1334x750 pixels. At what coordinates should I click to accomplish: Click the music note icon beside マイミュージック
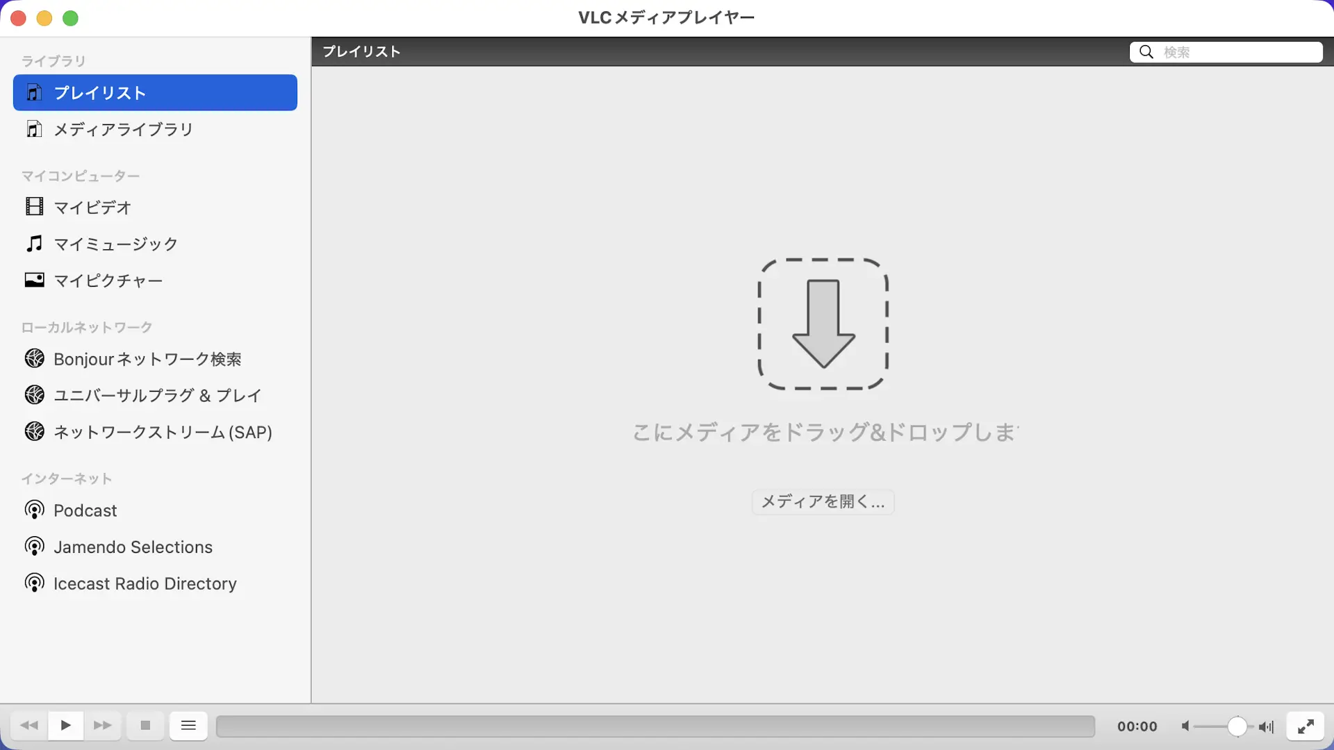(x=34, y=243)
